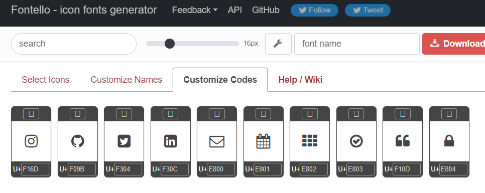Click the character box above envelope icon
Screen dimensions: 485x193
point(217,114)
